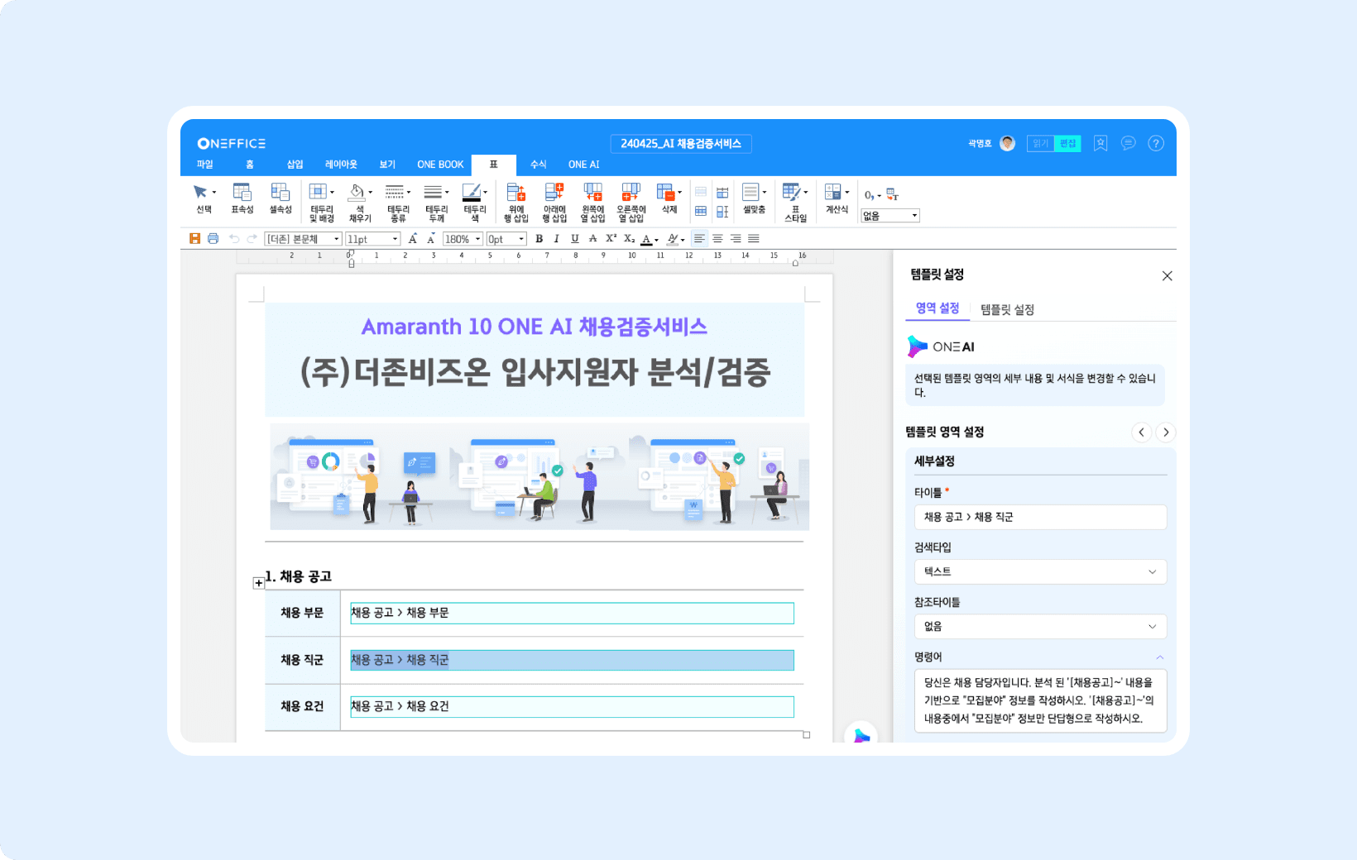Screen dimensions: 1357x860
Task: Open the 없음 dropdown in the ribbon
Action: coord(890,216)
